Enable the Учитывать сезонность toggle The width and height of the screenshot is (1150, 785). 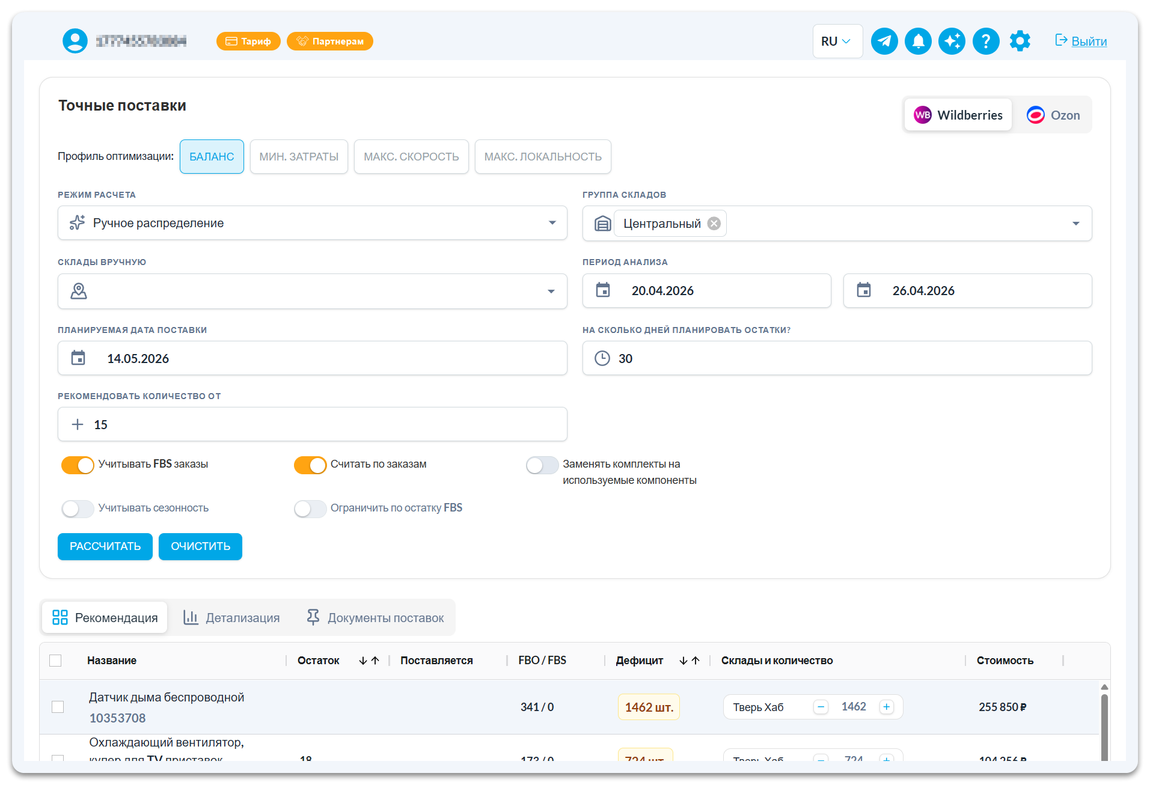78,509
